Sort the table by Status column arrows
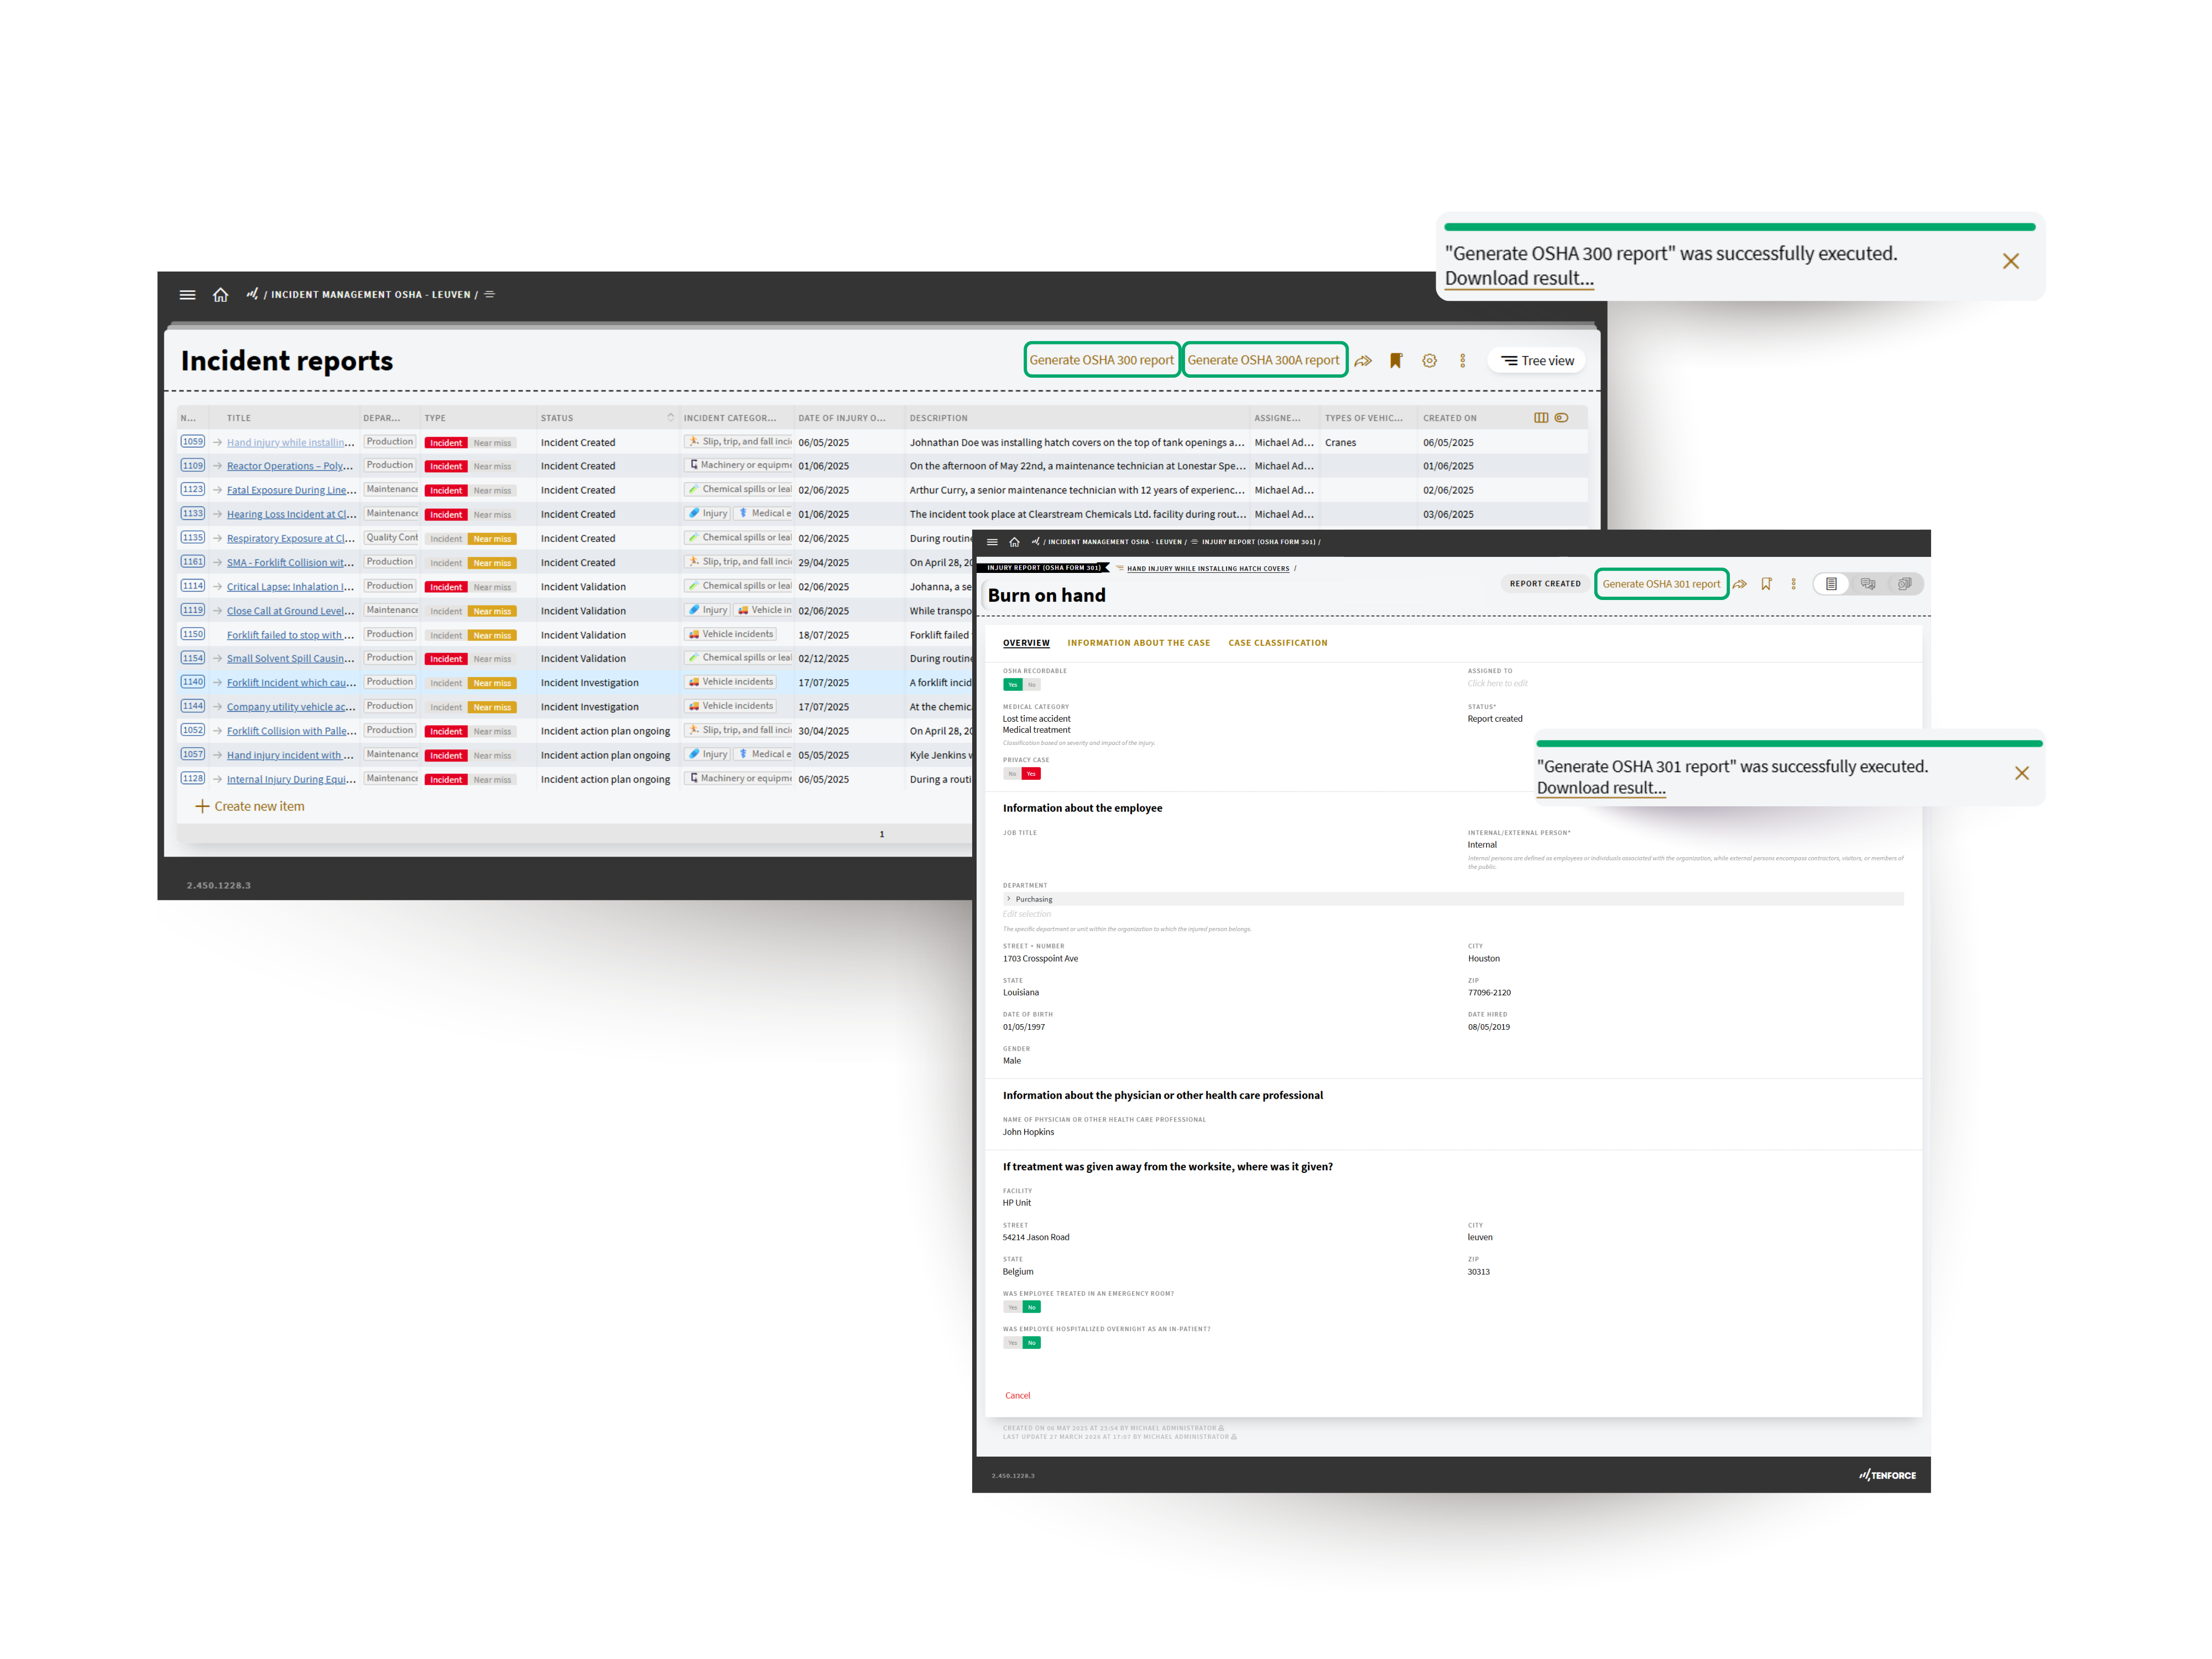 pos(671,418)
